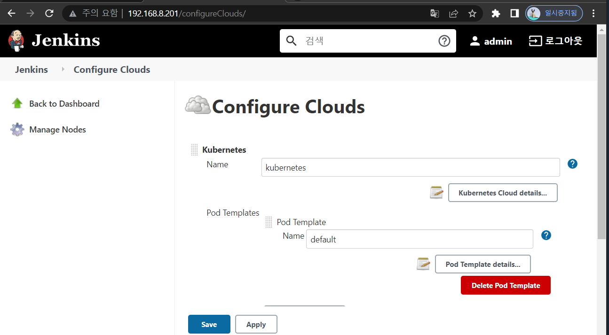
Task: Open help for the Pod Template Name field
Action: (x=546, y=235)
